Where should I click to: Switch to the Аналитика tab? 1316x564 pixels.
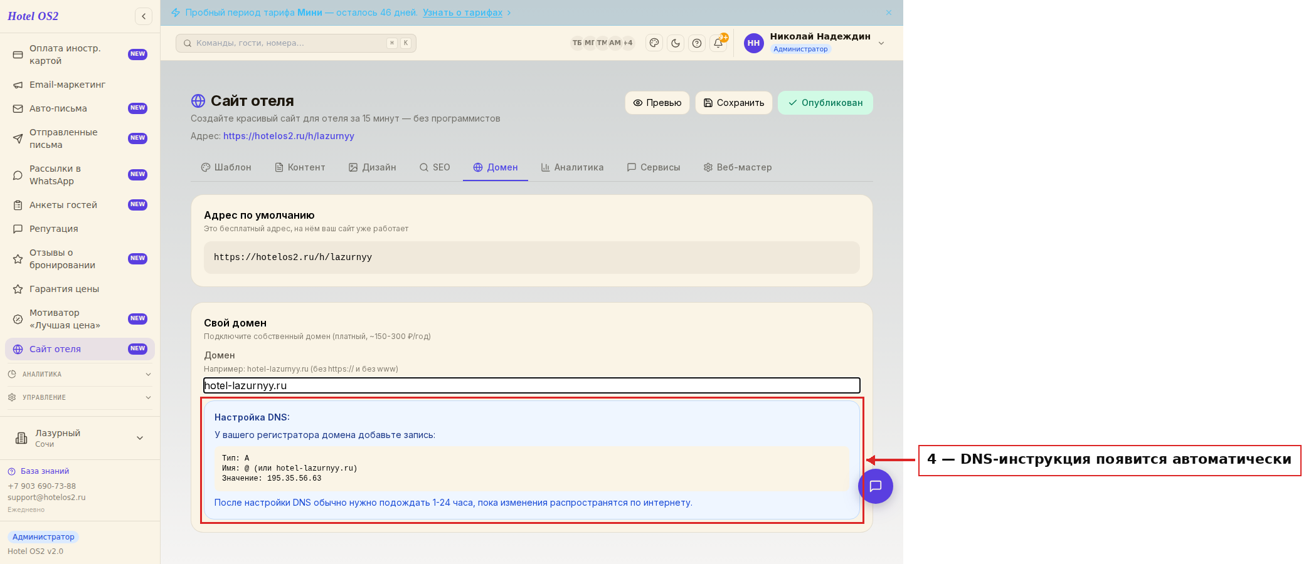coord(572,167)
